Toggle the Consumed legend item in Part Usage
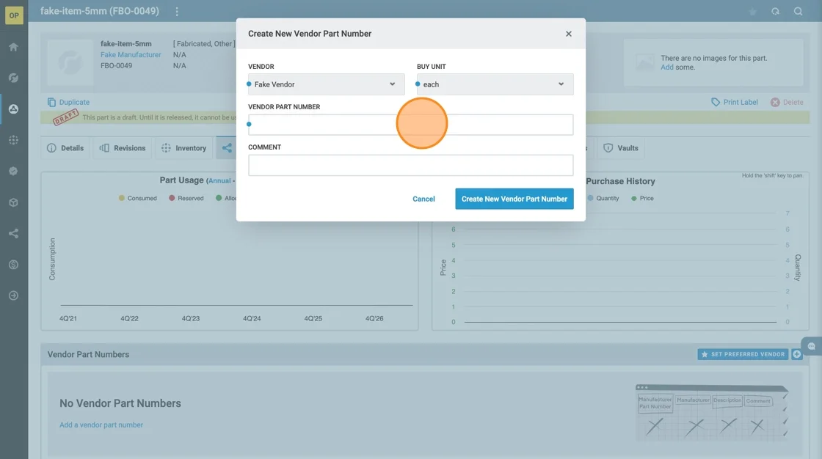Viewport: 822px width, 459px height. point(138,198)
